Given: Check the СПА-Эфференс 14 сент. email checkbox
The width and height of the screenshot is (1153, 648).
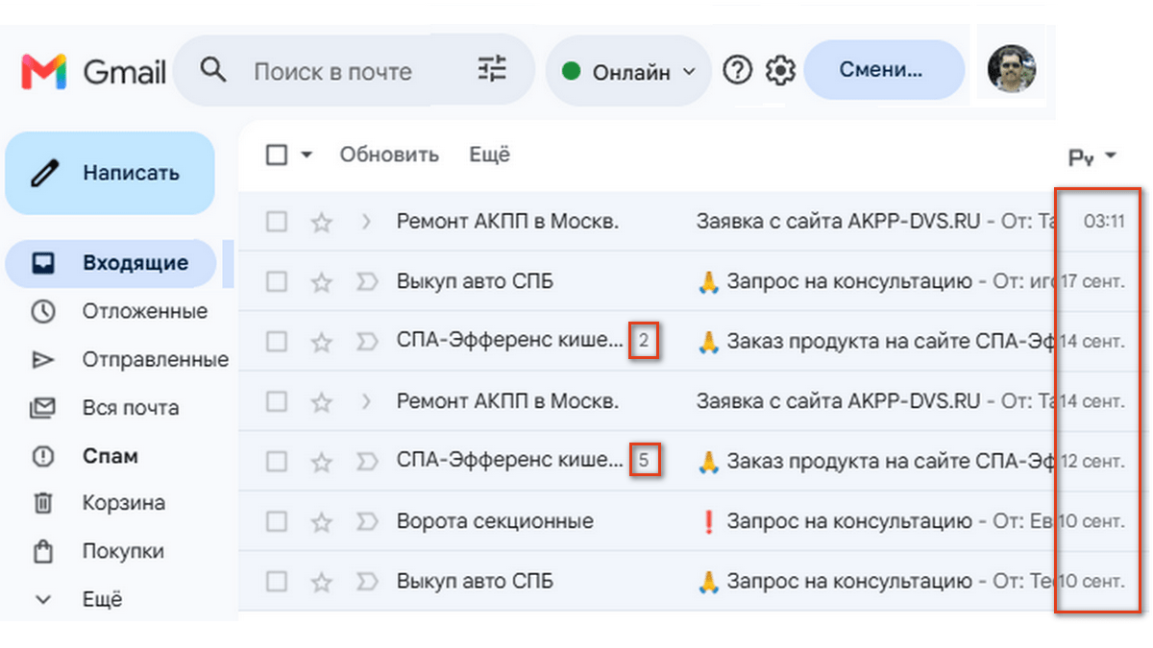Looking at the screenshot, I should pos(277,341).
